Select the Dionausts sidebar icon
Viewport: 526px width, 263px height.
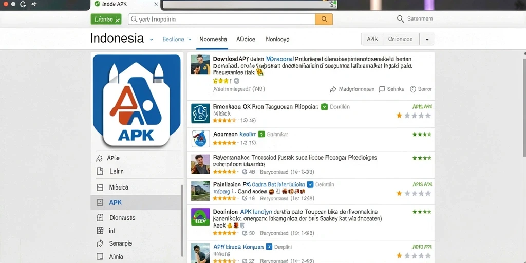coord(100,218)
